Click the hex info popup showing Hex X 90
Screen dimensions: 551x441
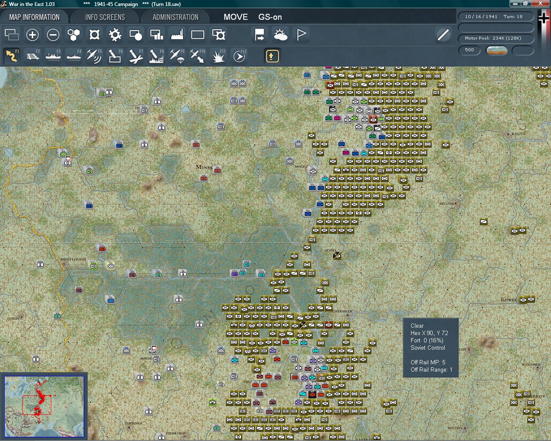pos(430,348)
